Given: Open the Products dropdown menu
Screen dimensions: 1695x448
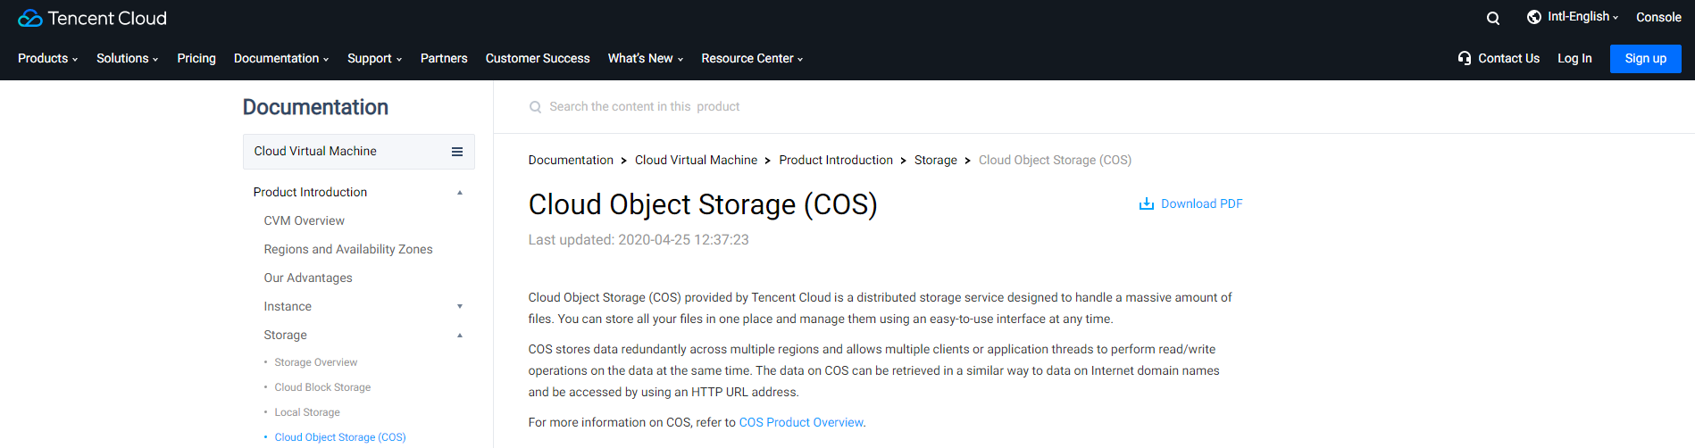Looking at the screenshot, I should [x=47, y=59].
